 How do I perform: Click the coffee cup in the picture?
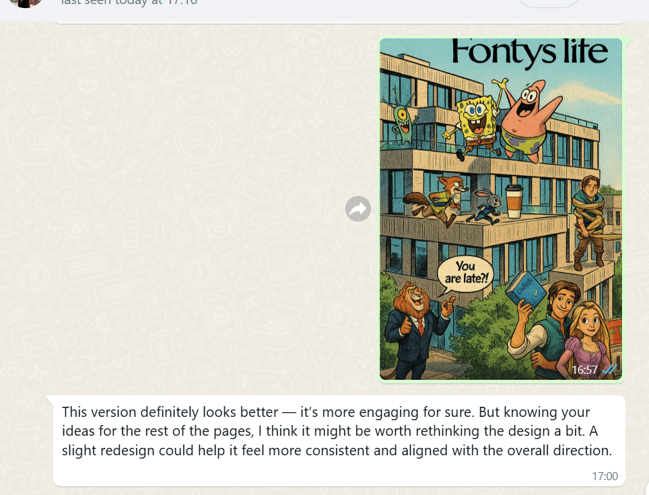514,201
